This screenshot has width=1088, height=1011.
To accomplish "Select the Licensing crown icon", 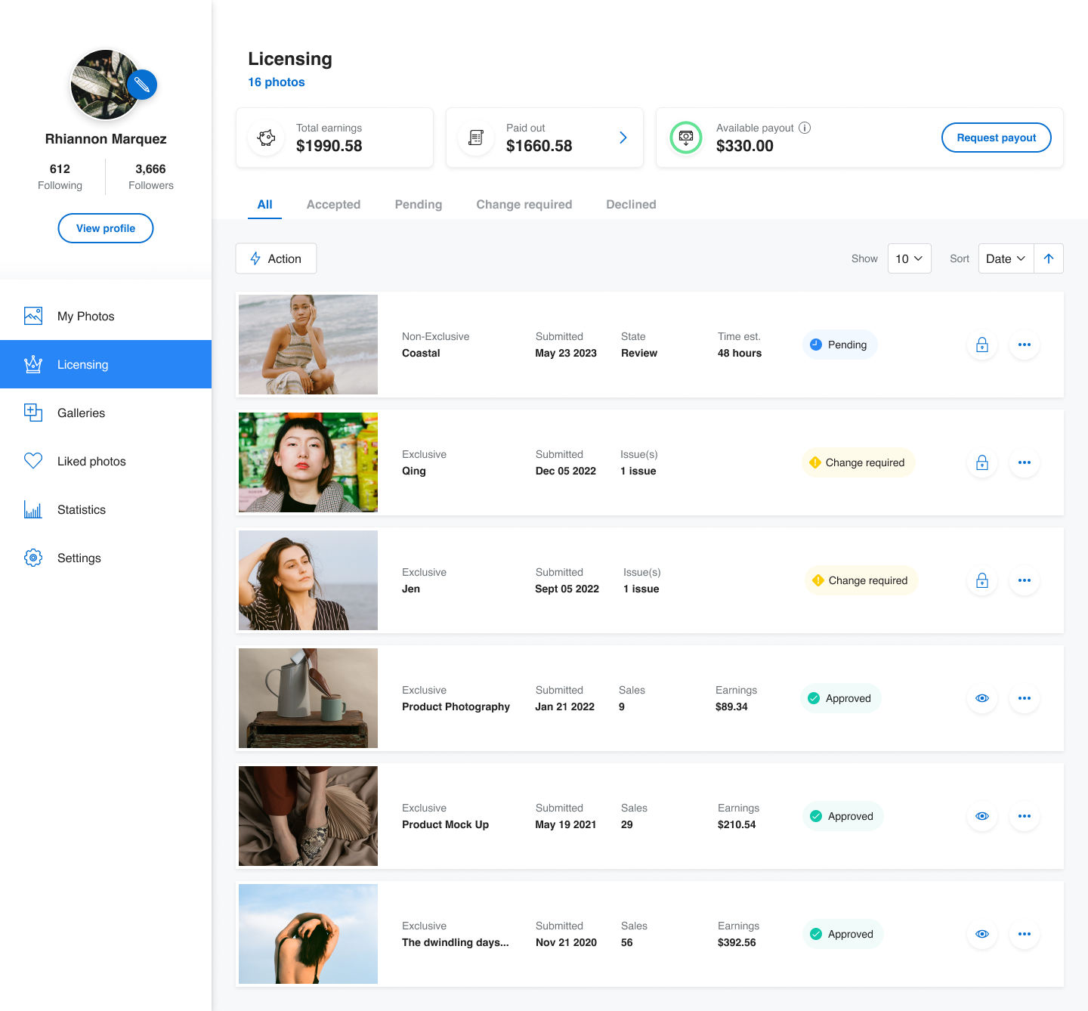I will pyautogui.click(x=33, y=364).
